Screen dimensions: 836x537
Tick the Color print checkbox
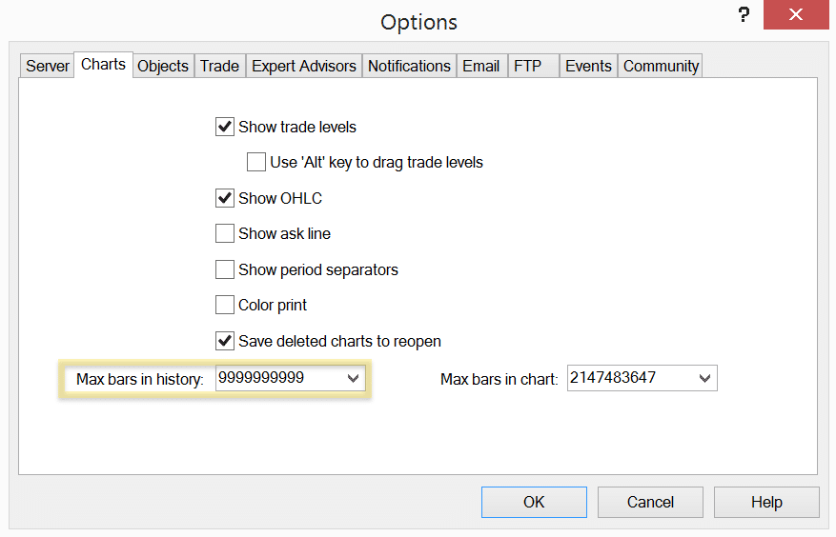(x=225, y=305)
